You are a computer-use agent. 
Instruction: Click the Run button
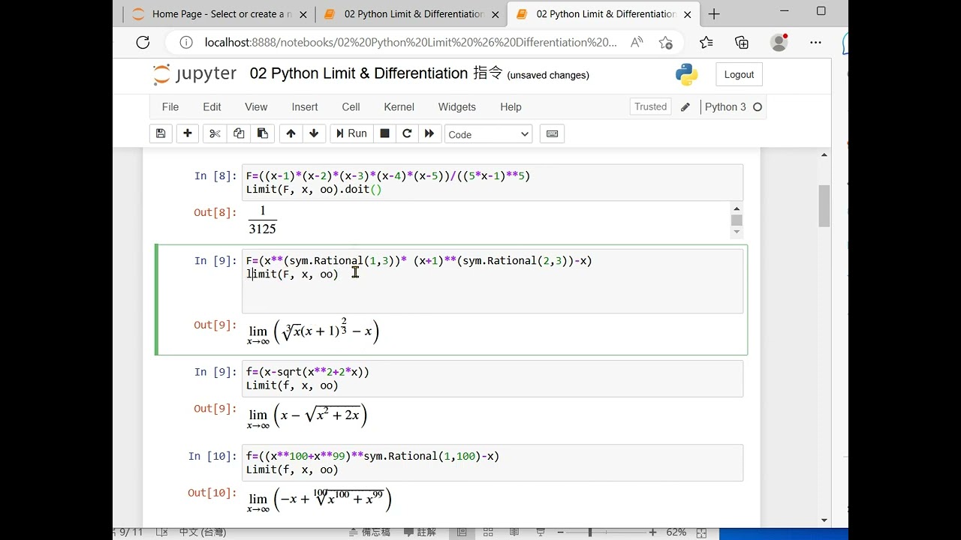350,133
